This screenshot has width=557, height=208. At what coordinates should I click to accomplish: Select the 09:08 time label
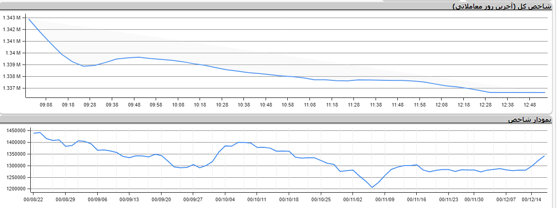click(46, 105)
